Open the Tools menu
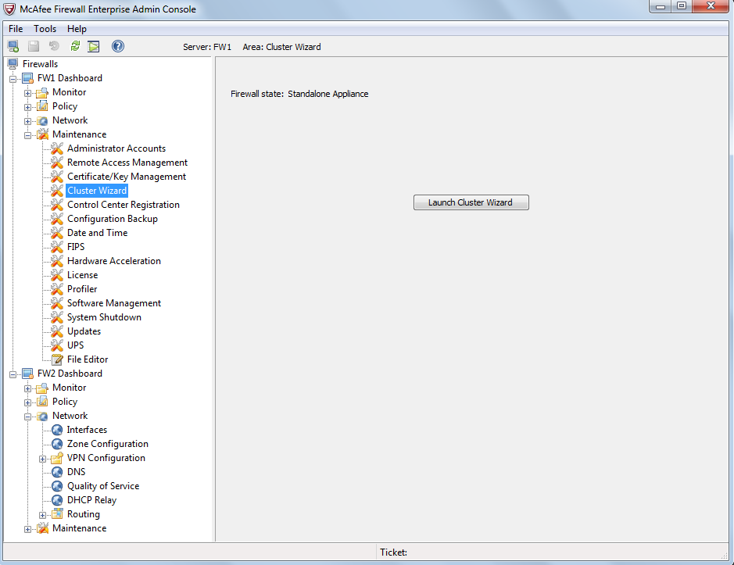 [45, 29]
